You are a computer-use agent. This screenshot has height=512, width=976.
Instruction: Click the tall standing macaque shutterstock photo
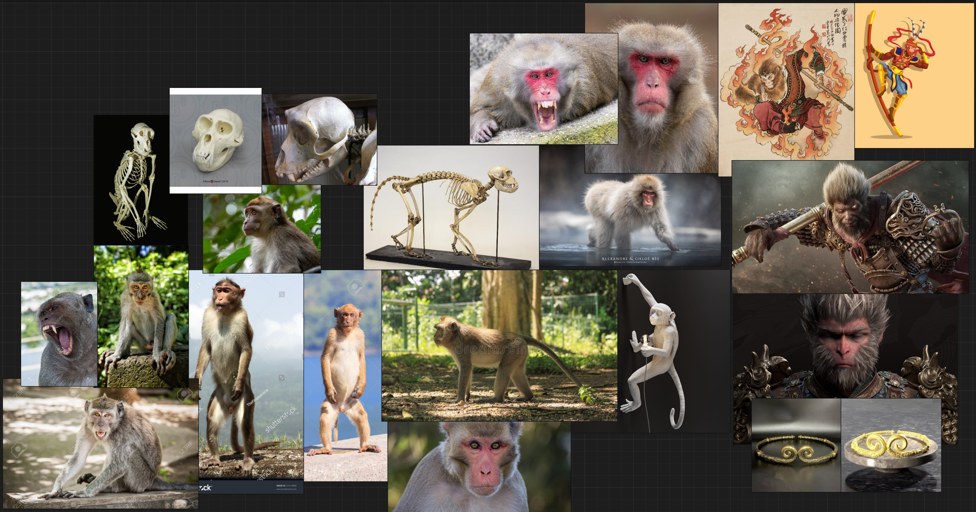click(x=246, y=375)
